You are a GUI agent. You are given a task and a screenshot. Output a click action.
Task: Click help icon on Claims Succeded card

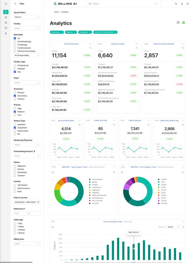click(136, 48)
